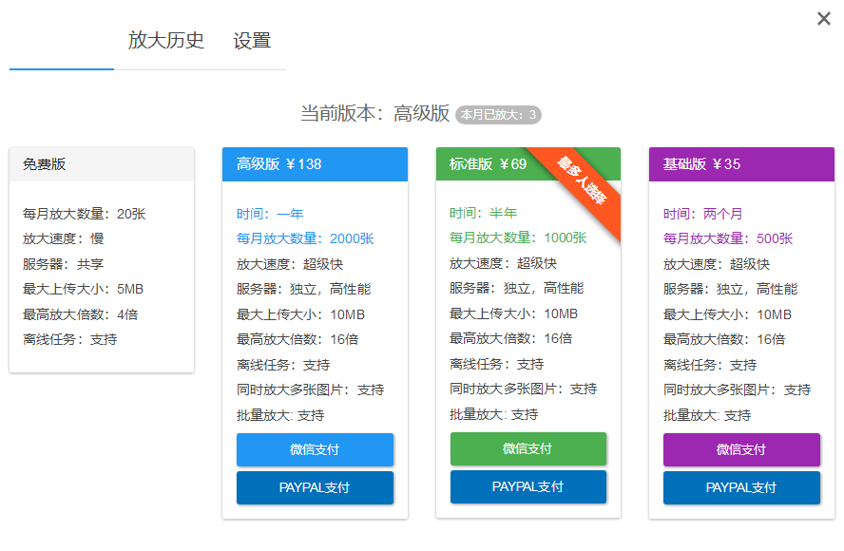Click 微信支付 in the 标准版 card
Viewport: 844px width, 551px height.
(x=527, y=448)
